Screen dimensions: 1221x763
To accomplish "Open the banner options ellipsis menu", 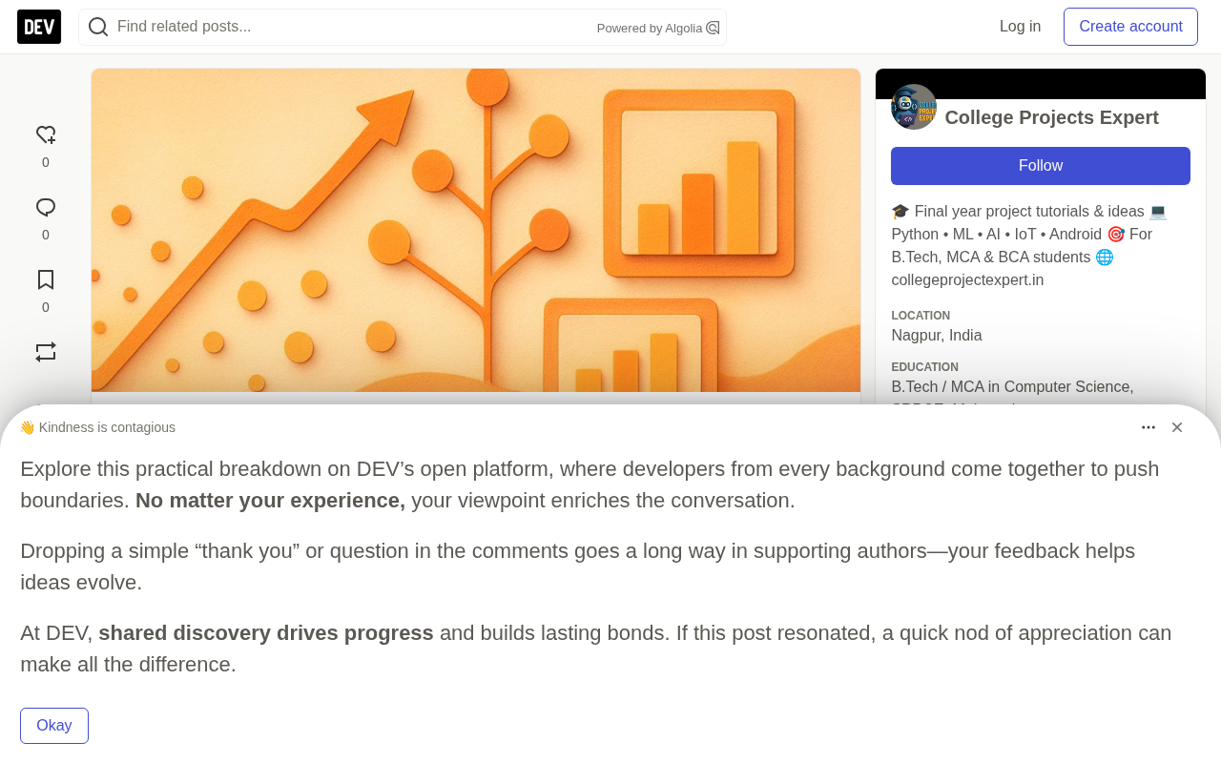I will point(1149,427).
